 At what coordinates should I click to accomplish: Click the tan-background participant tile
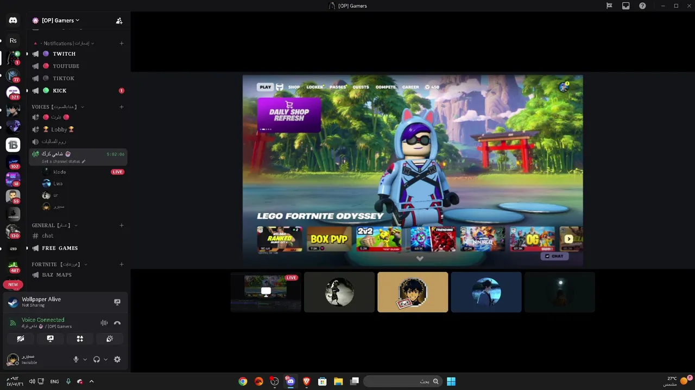point(413,292)
